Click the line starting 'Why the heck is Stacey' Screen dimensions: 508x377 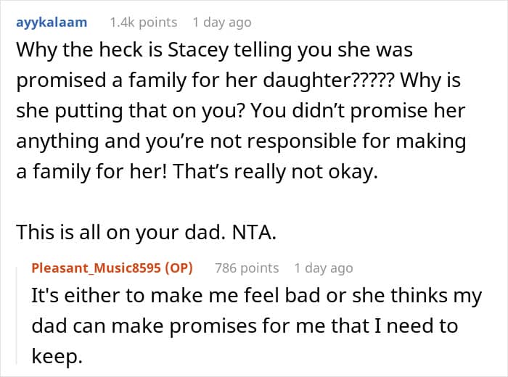(x=215, y=51)
